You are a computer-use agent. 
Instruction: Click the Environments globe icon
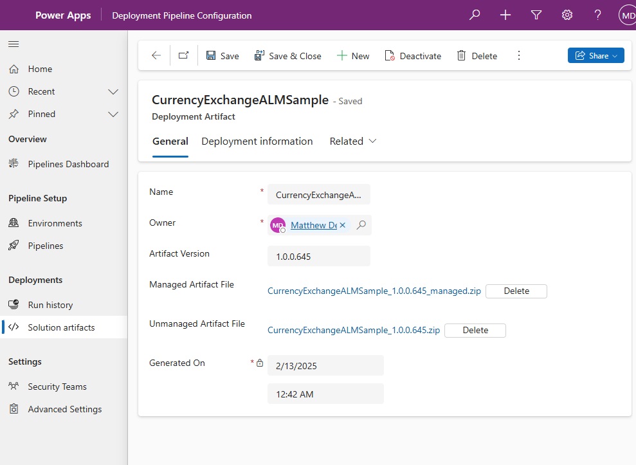click(x=14, y=223)
